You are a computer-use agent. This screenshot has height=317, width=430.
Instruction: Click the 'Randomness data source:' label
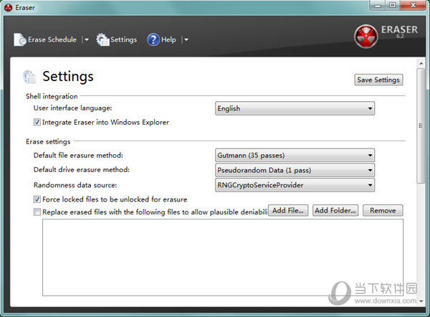(x=75, y=185)
